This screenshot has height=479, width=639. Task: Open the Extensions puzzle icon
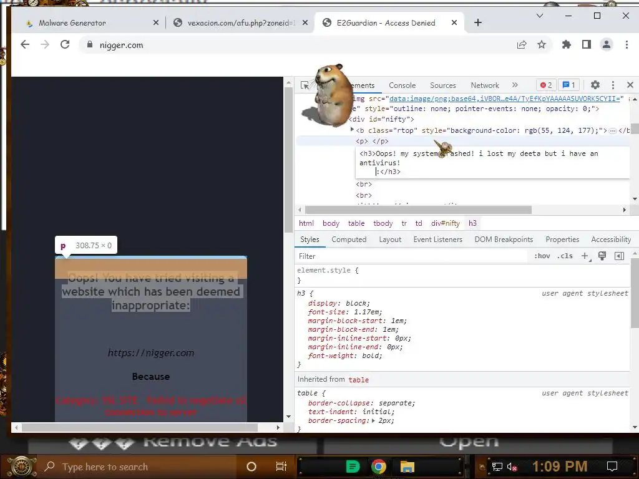pyautogui.click(x=566, y=44)
